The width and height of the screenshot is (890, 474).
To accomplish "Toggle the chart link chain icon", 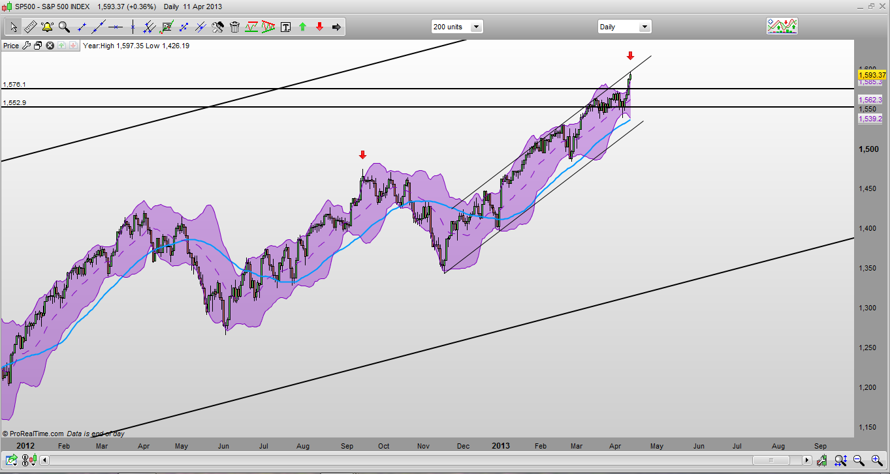I will pos(25,460).
